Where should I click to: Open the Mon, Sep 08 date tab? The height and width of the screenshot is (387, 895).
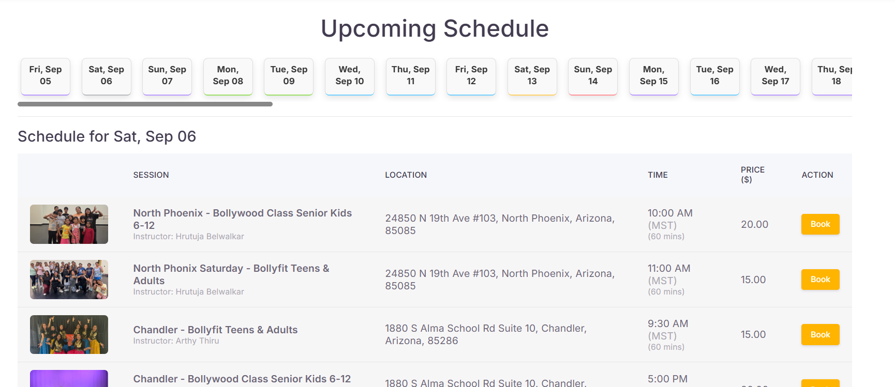click(228, 76)
